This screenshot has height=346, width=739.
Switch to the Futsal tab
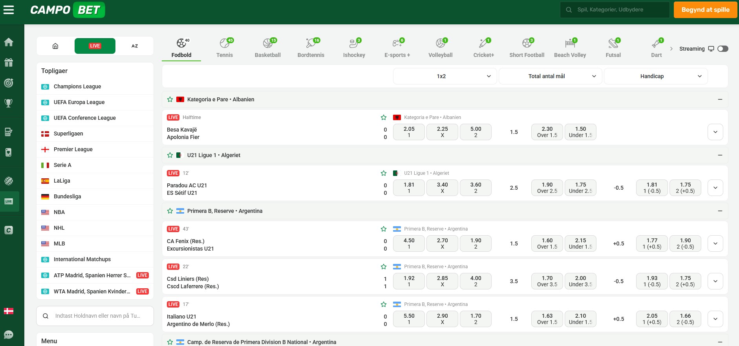613,48
